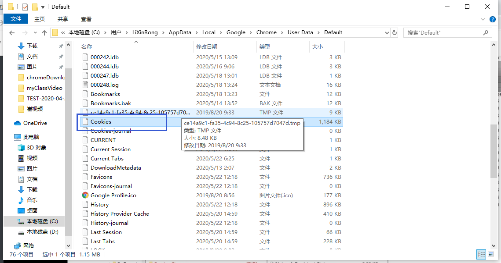
Task: Select the 用户 breadcrumb segment
Action: [116, 32]
